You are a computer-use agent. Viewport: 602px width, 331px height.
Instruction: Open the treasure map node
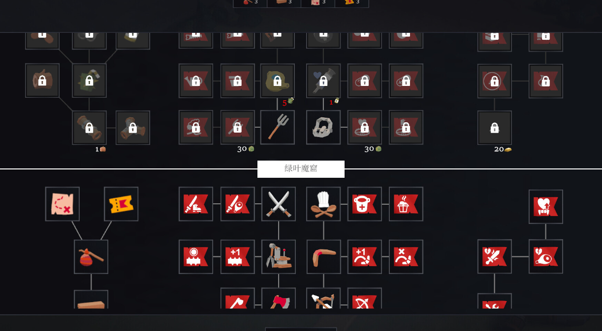[x=63, y=204]
